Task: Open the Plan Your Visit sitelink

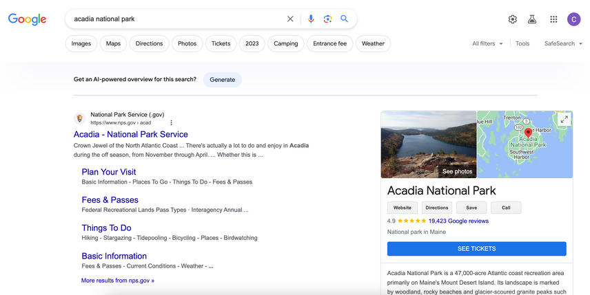Action: tap(109, 172)
